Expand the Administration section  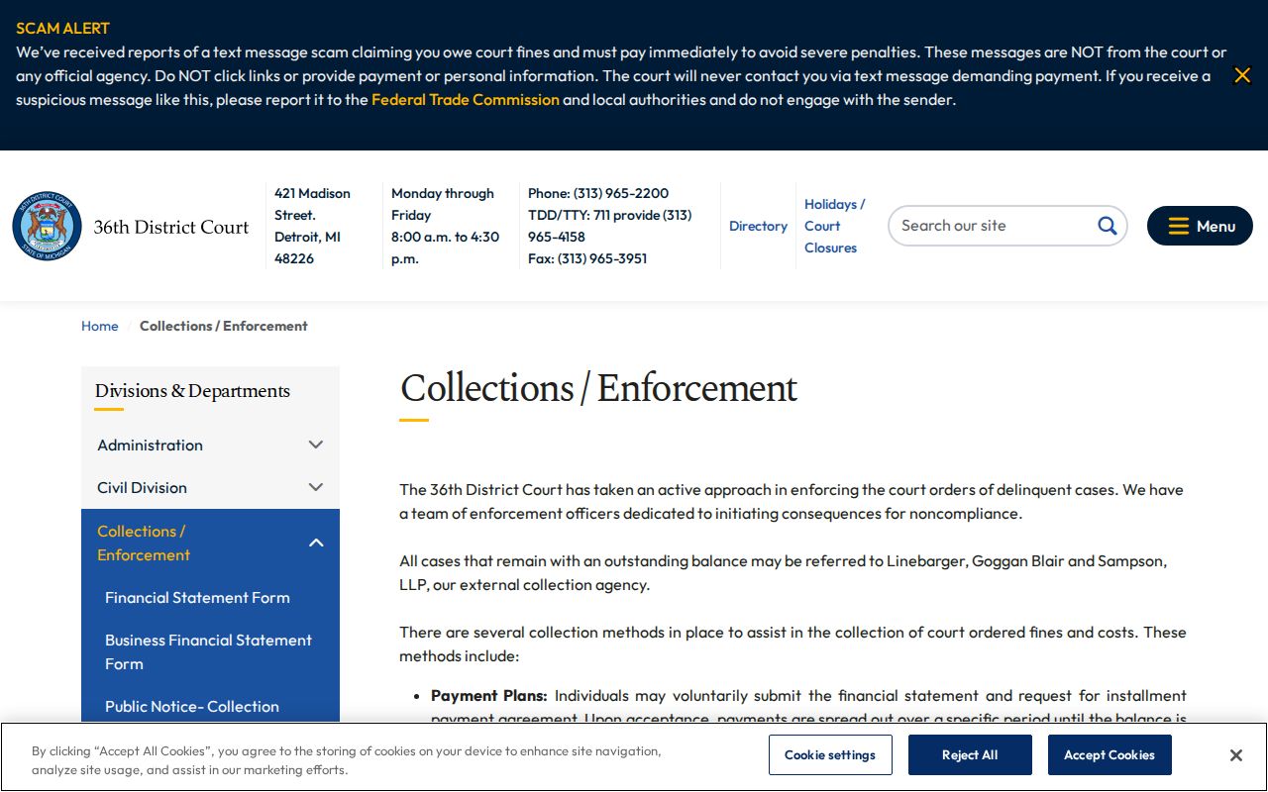(x=316, y=445)
